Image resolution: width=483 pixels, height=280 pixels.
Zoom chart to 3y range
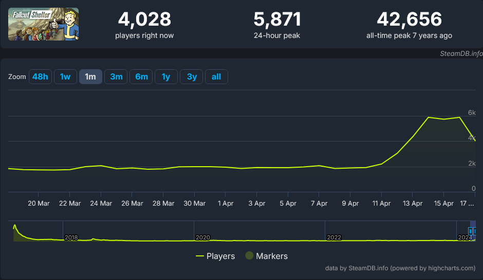[192, 77]
